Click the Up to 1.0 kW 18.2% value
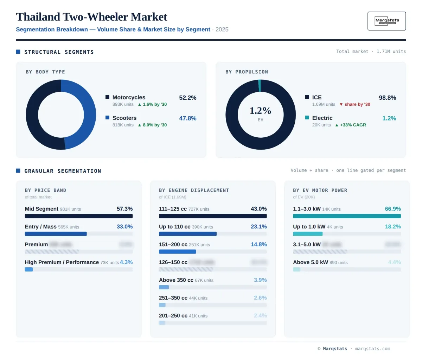The height and width of the screenshot is (360, 422). (393, 227)
